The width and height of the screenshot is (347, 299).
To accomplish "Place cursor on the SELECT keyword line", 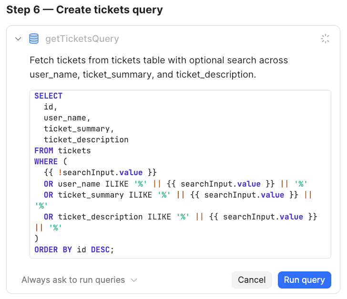I will coord(48,96).
